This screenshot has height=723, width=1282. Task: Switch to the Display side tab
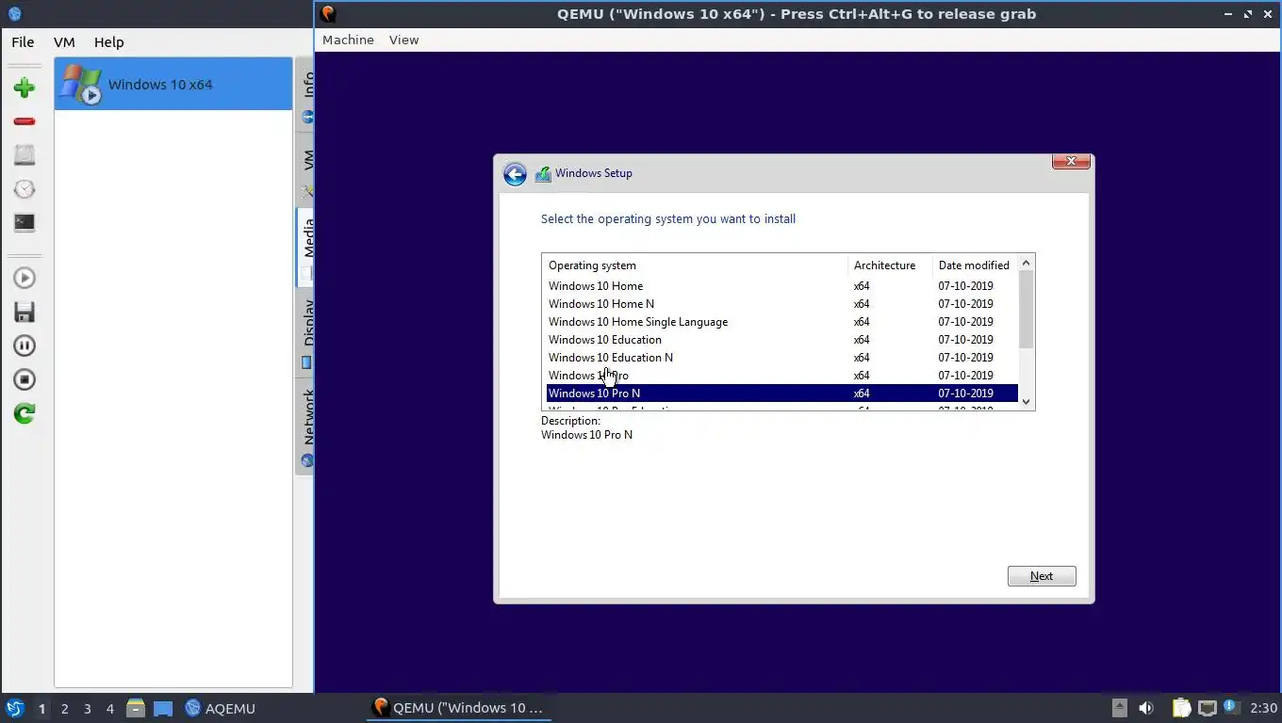pyautogui.click(x=304, y=331)
